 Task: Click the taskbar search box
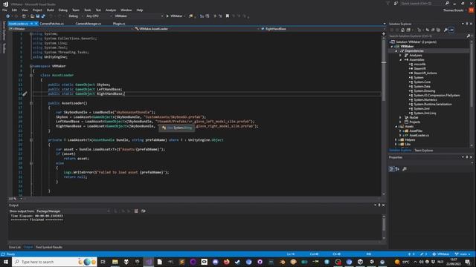tap(54, 262)
